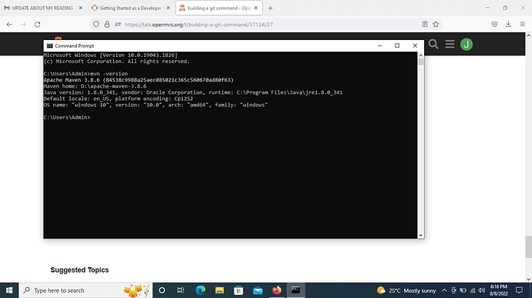Open the forum hamburger menu icon
Viewport: 532px width, 298px height.
450,44
